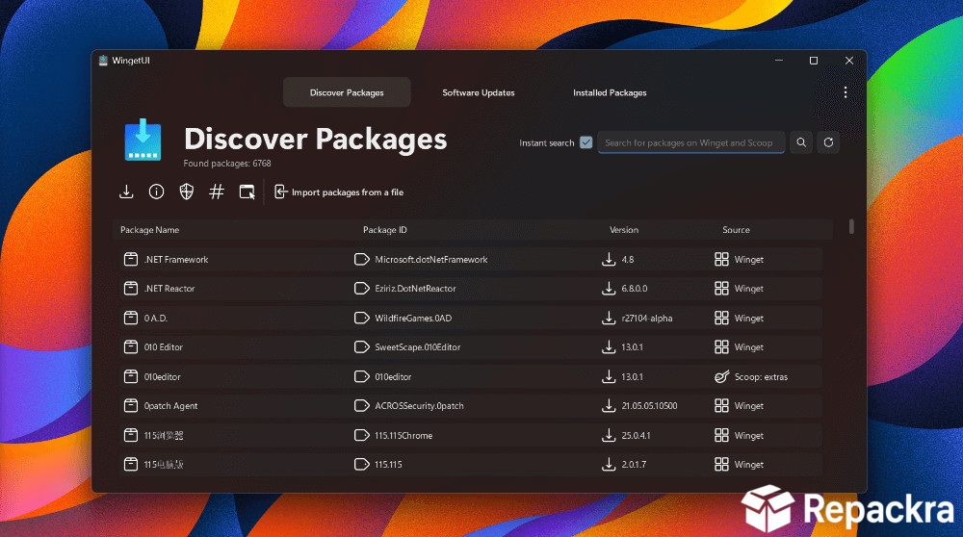Click package icon of 0patch Agent row
This screenshot has height=537, width=963.
pyautogui.click(x=131, y=406)
